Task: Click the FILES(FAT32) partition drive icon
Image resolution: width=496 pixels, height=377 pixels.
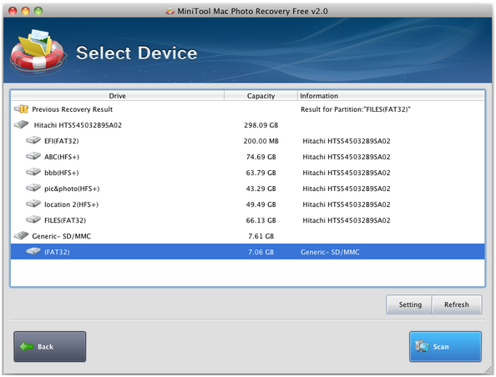Action: (x=33, y=219)
